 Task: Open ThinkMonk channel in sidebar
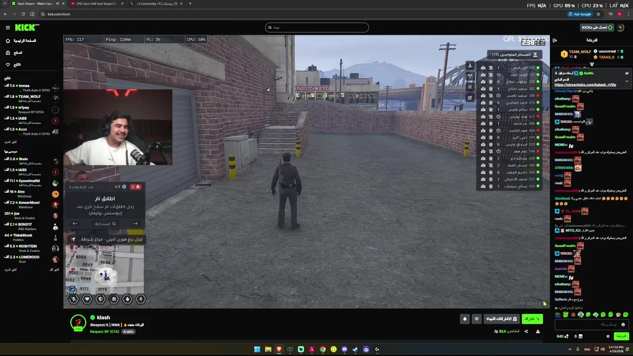tap(31, 237)
